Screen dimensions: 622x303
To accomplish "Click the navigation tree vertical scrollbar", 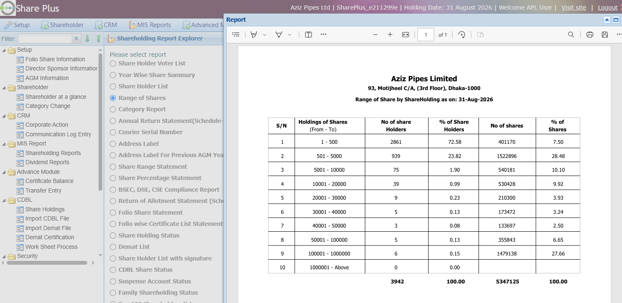I will pos(100,122).
